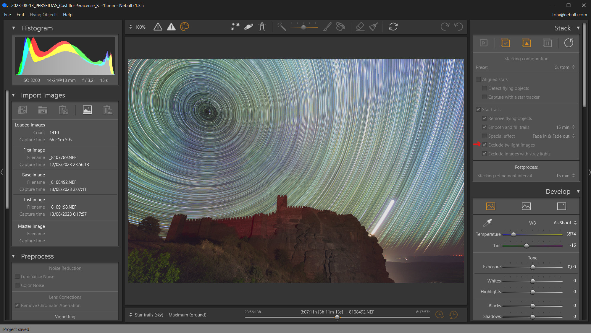Click the highlighted single image import icon

coord(87,110)
